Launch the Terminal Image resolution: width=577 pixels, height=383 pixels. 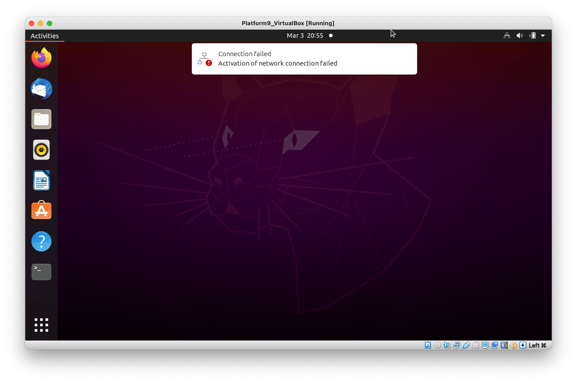coord(41,272)
